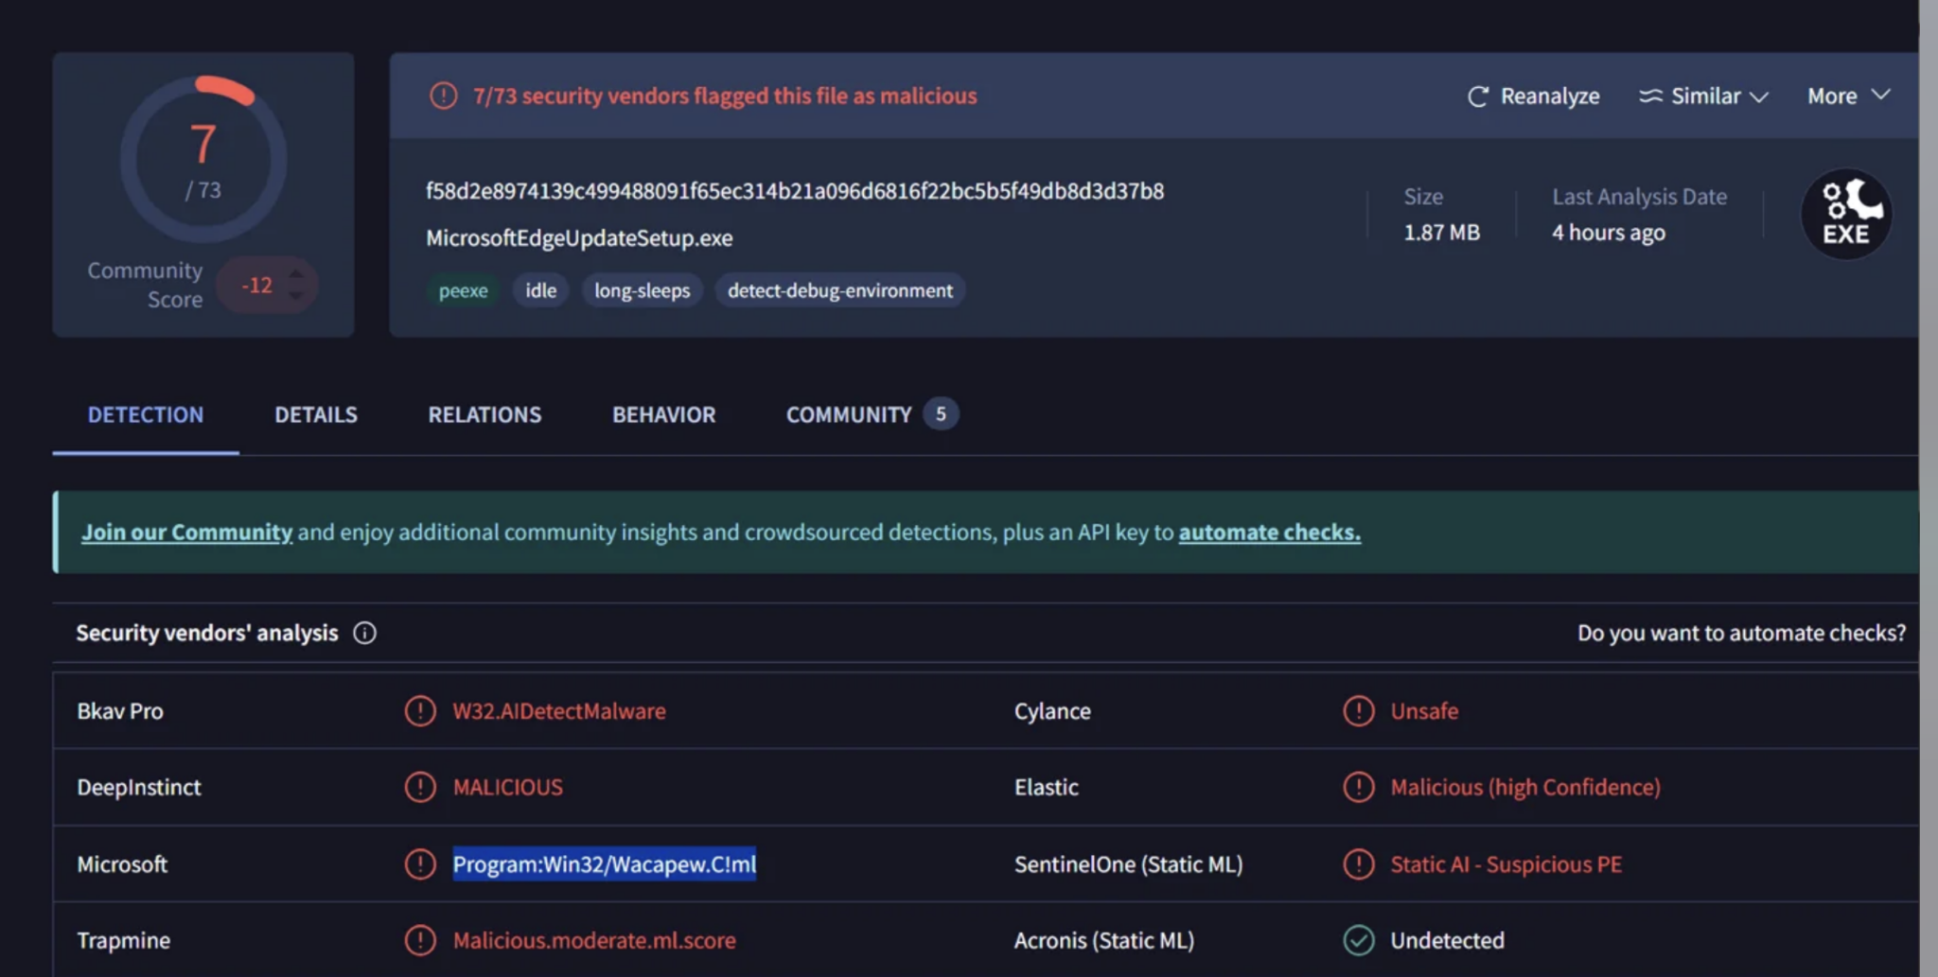Click the Reanalyze refresh icon
The image size is (1938, 977).
[x=1479, y=96]
